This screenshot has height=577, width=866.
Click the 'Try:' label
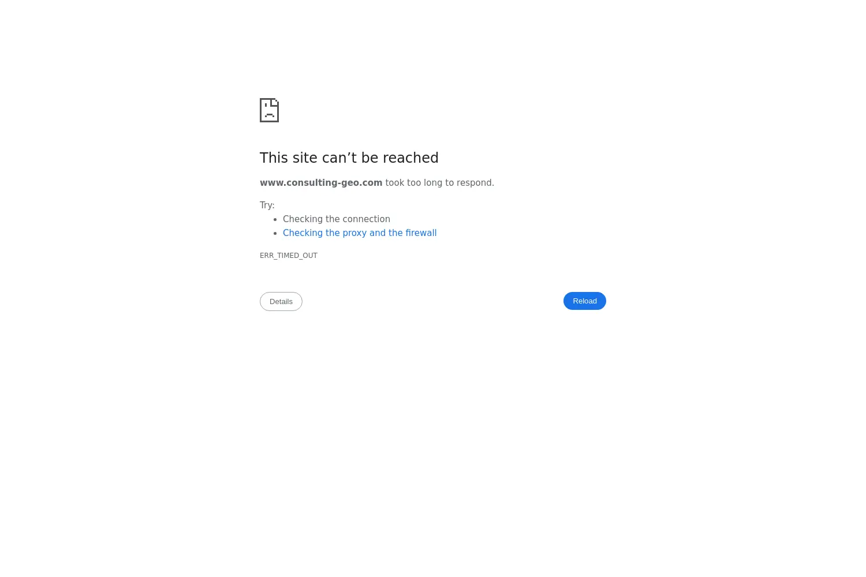267,205
